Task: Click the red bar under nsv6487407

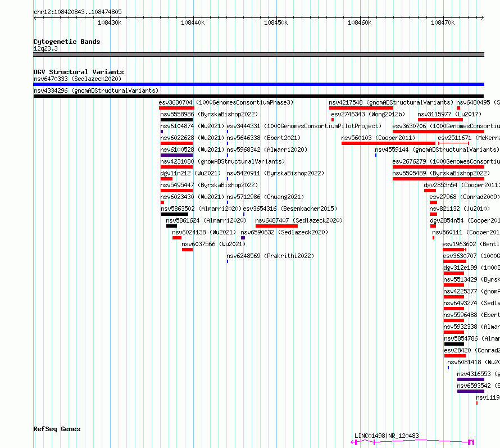Action: (x=276, y=226)
